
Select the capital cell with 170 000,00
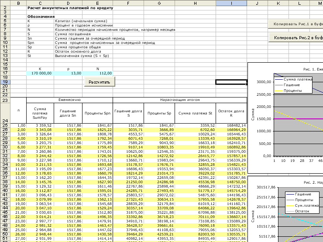pyautogui.click(x=40, y=73)
